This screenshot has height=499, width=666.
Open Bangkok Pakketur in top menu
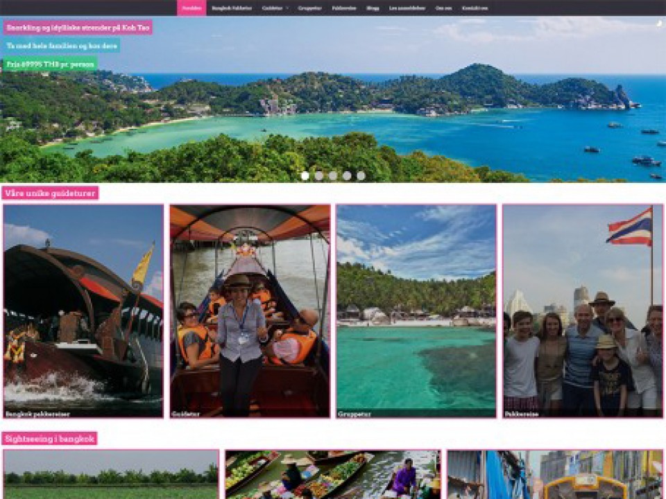click(232, 8)
